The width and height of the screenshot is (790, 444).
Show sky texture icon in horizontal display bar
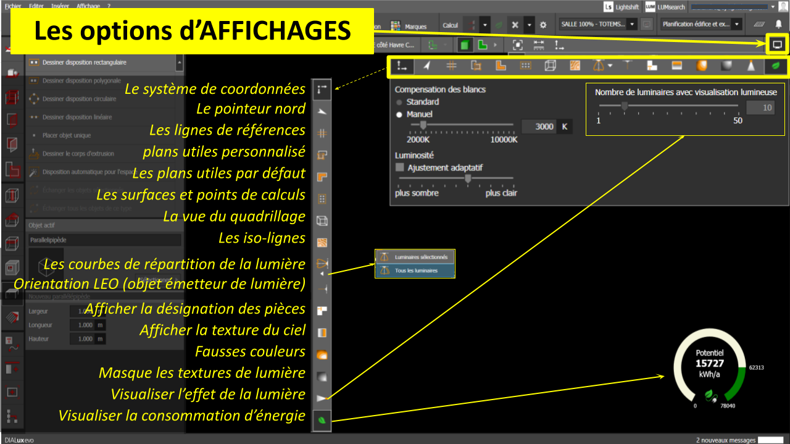676,66
